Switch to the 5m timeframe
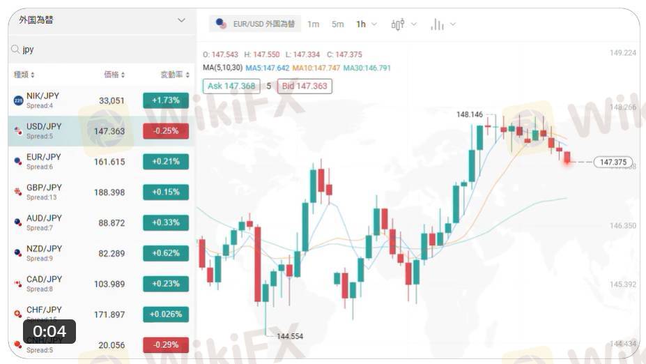Image resolution: width=646 pixels, height=364 pixels. click(337, 24)
